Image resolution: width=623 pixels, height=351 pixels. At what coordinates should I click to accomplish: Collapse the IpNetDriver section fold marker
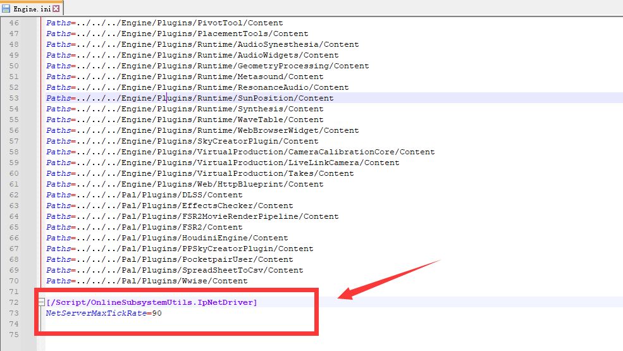pyautogui.click(x=41, y=302)
